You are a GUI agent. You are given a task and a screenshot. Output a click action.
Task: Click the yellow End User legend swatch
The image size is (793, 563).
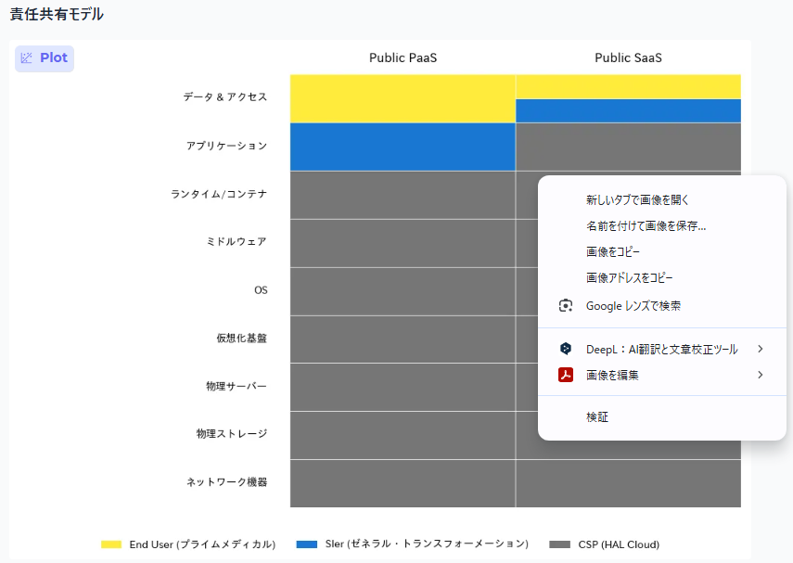[x=111, y=544]
